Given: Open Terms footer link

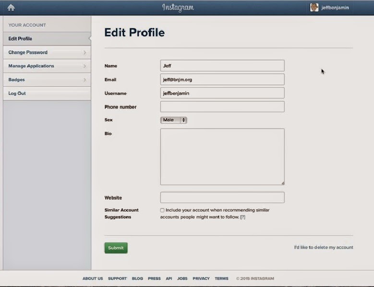Looking at the screenshot, I should click(222, 278).
